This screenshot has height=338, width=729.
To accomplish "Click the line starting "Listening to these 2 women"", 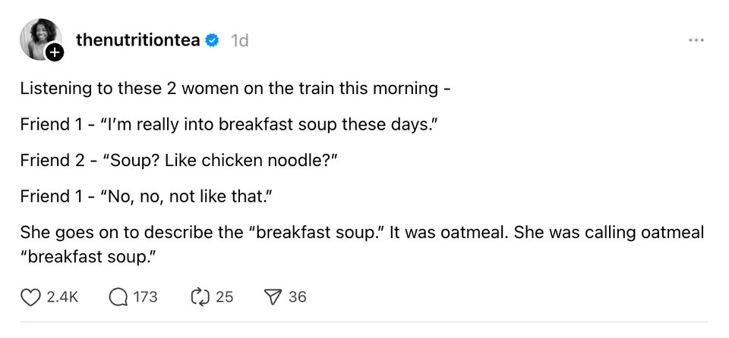I will coord(235,88).
